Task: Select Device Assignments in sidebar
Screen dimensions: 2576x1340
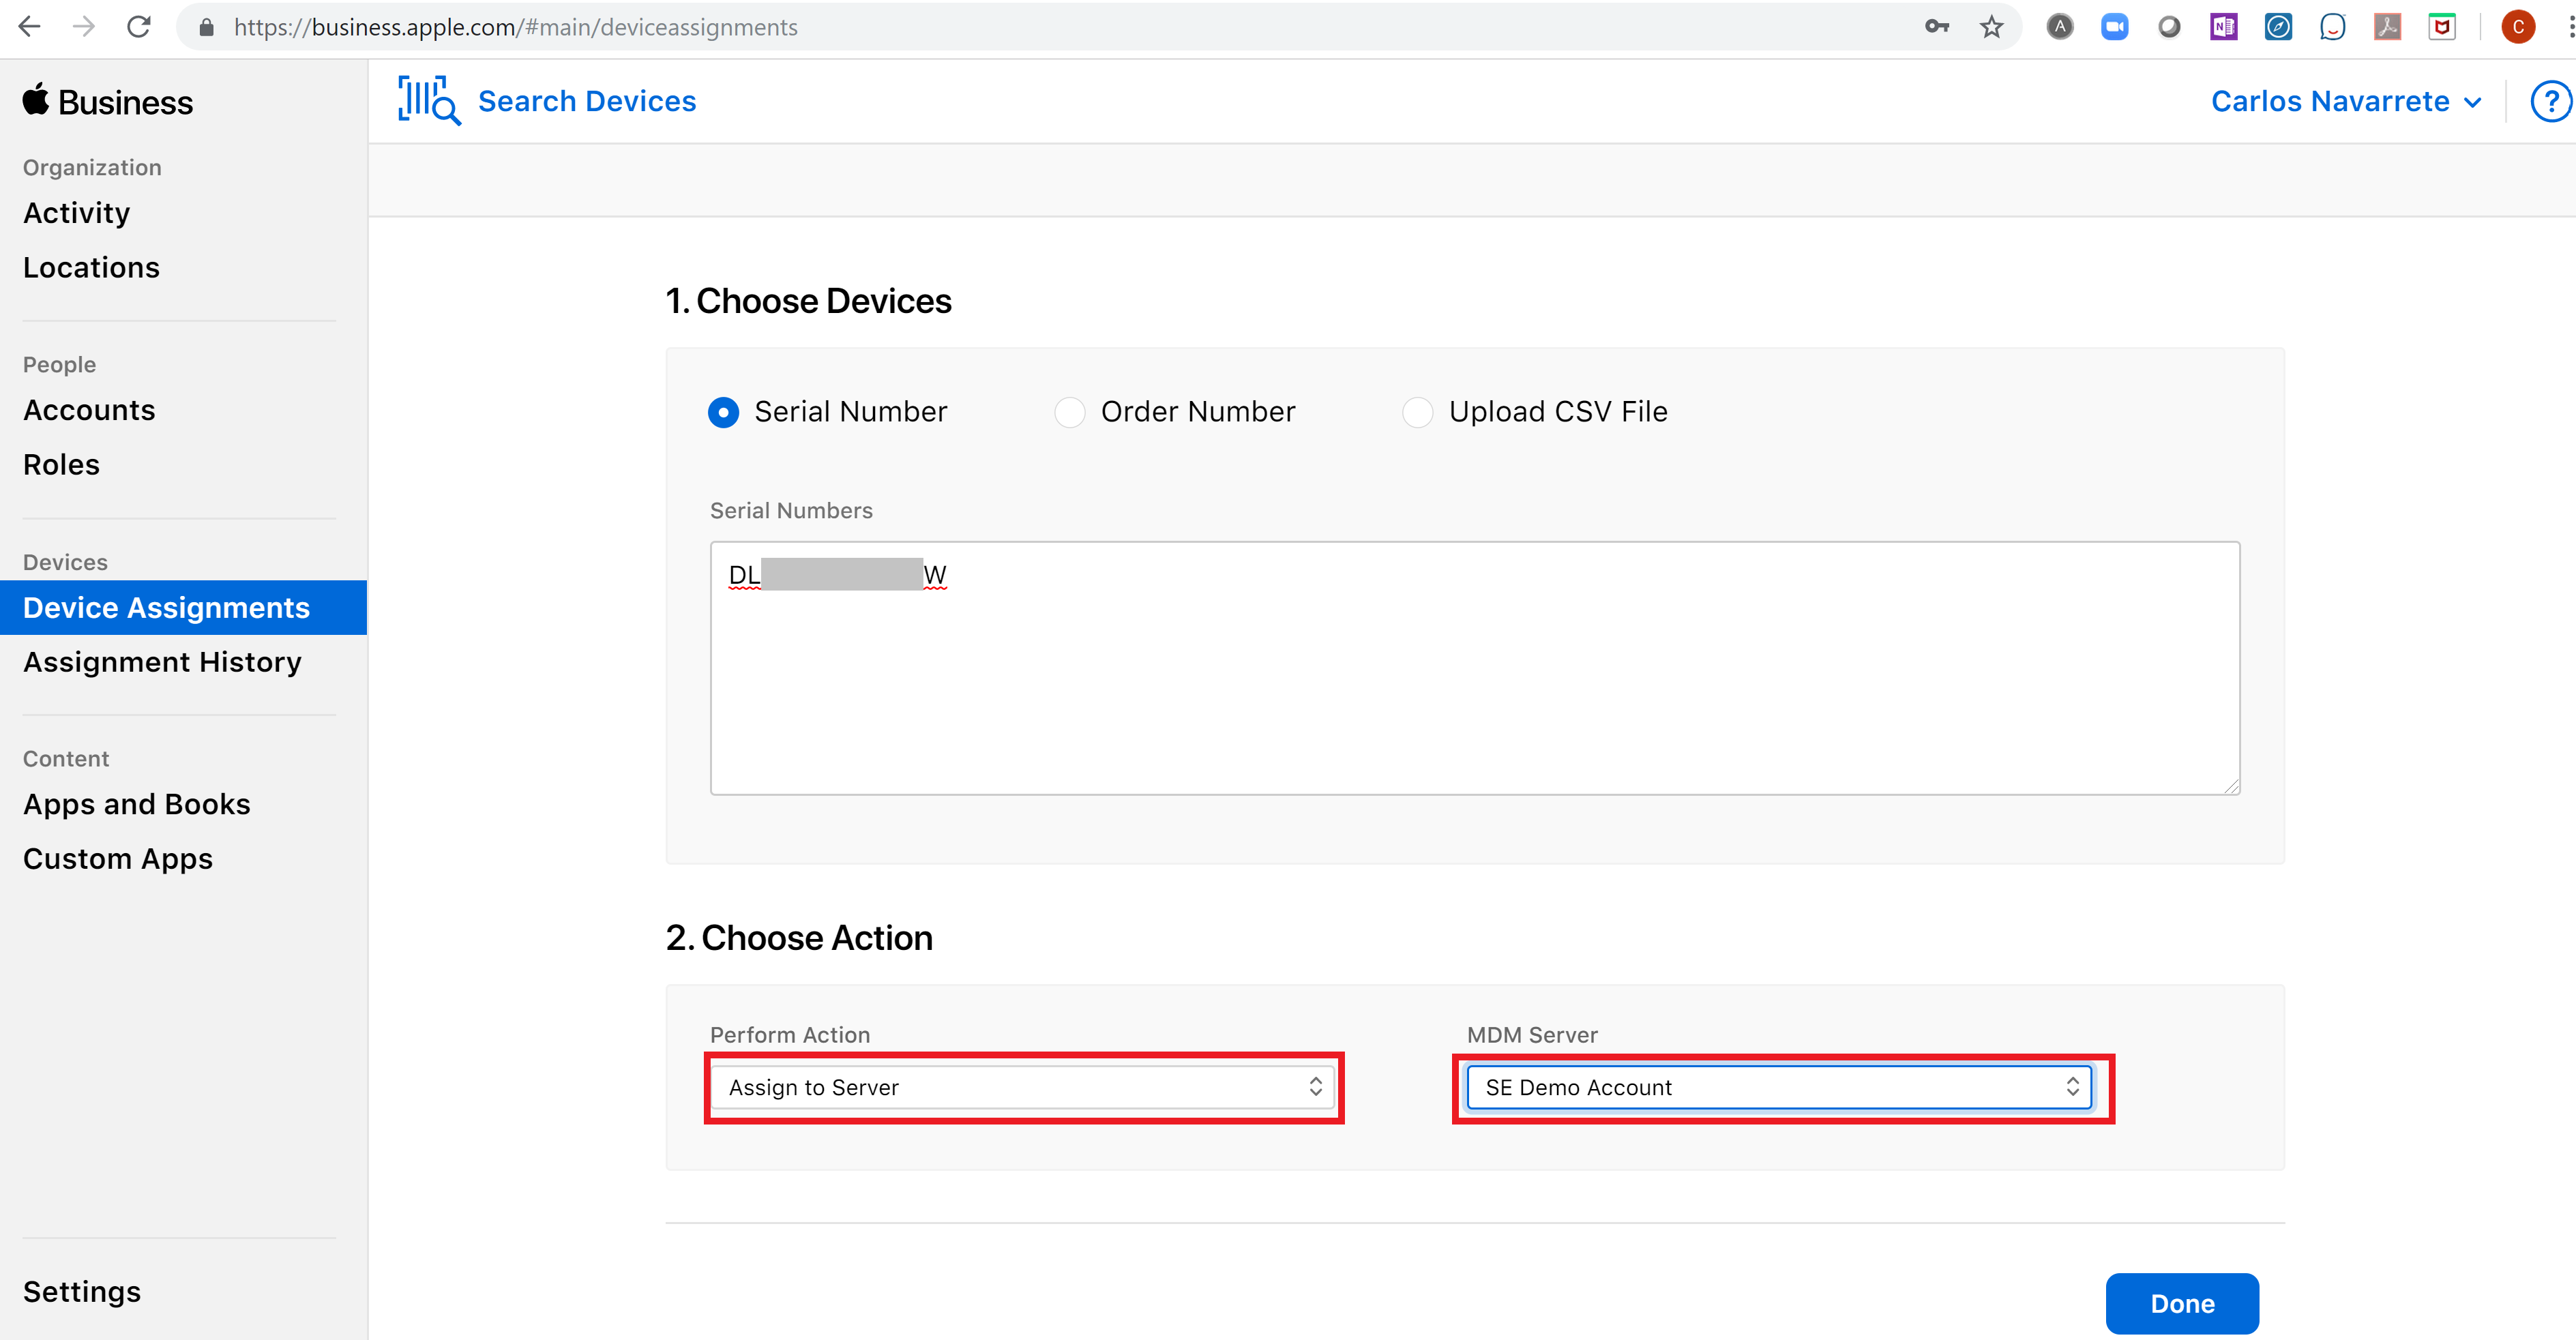Action: (x=183, y=608)
